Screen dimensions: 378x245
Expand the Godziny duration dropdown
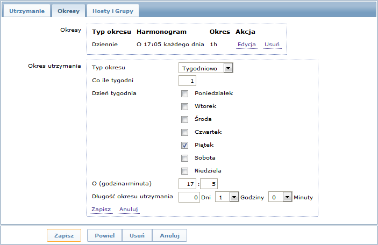227,197
